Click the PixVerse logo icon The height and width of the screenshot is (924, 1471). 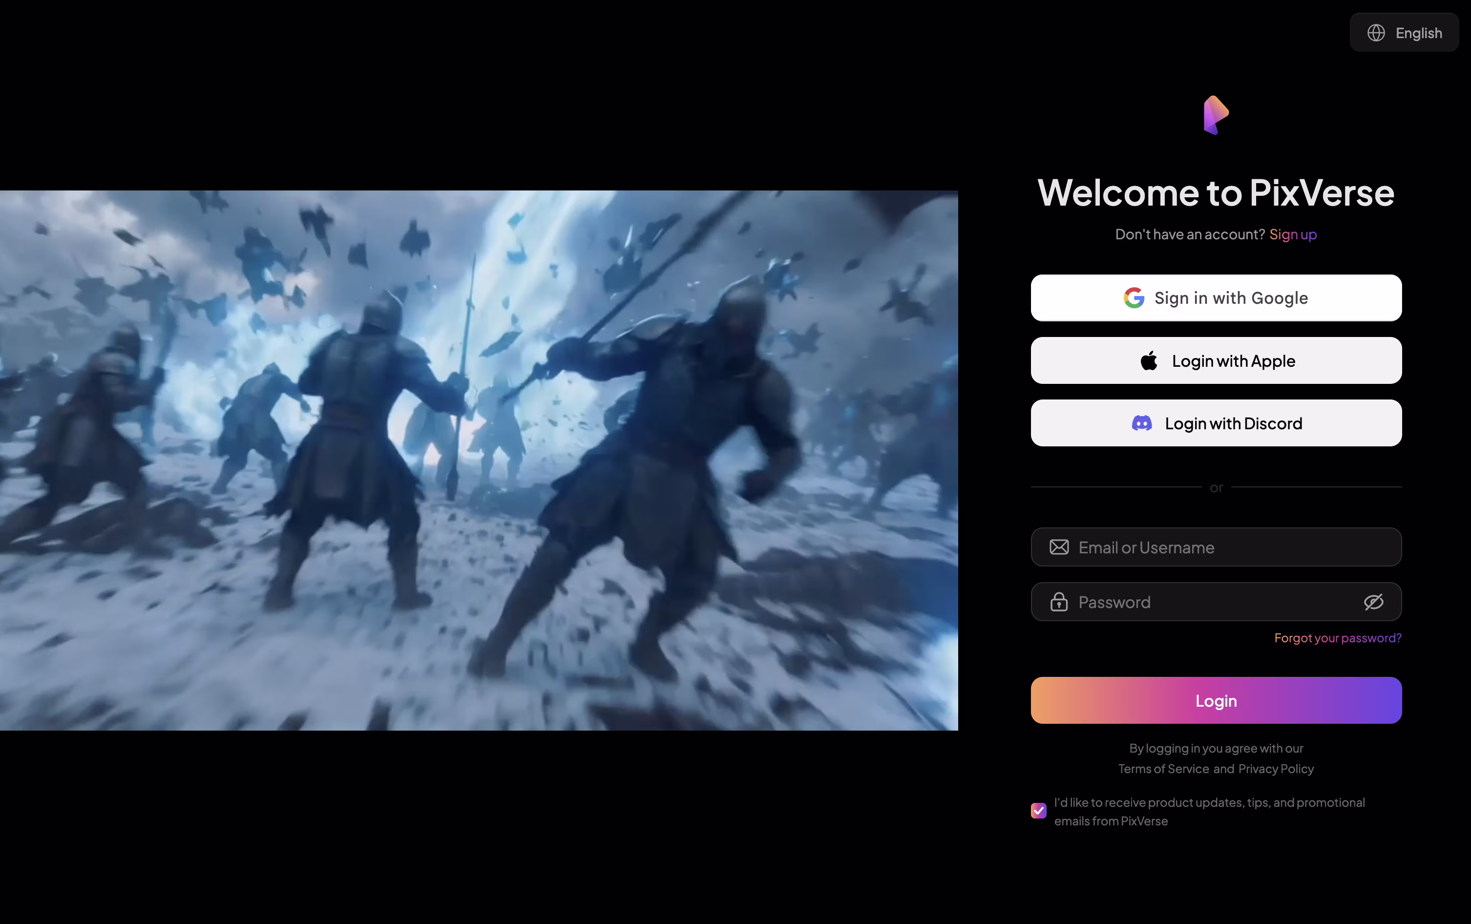1216,115
